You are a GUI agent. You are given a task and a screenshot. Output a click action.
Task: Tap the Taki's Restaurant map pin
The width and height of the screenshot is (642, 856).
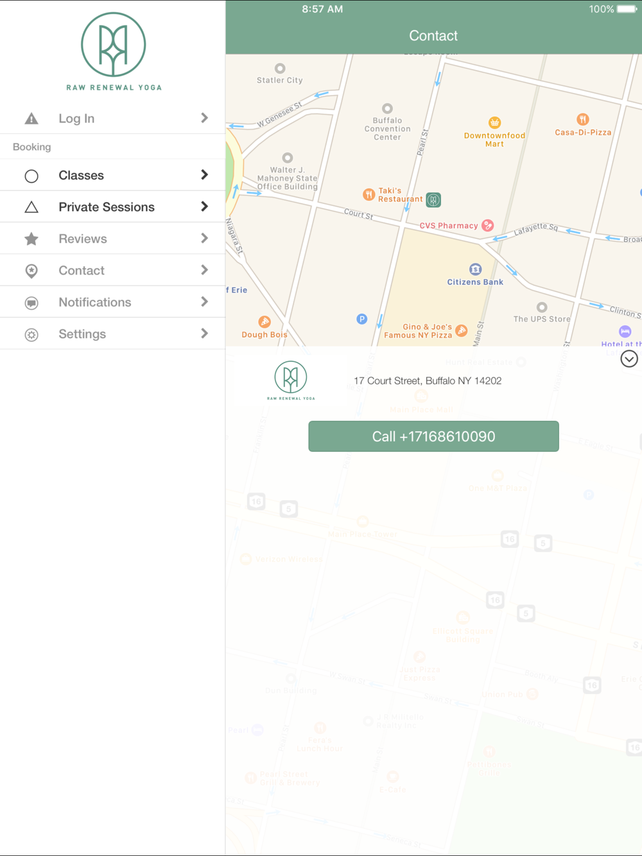tap(369, 194)
